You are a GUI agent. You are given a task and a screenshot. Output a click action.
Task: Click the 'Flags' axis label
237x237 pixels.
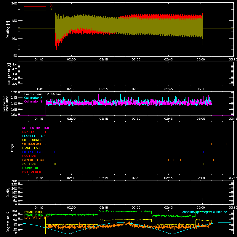pos(12,148)
